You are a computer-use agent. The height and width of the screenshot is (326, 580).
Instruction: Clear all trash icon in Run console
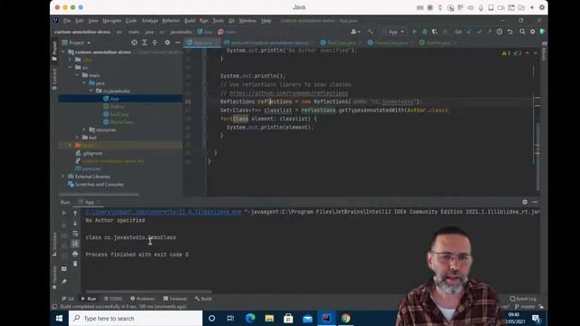(75, 264)
